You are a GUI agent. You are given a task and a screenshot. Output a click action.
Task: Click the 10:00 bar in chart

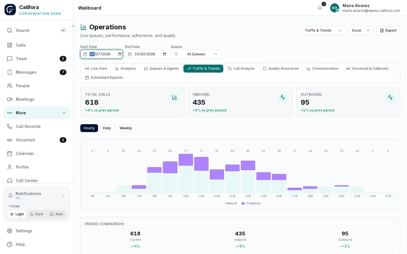(x=186, y=174)
